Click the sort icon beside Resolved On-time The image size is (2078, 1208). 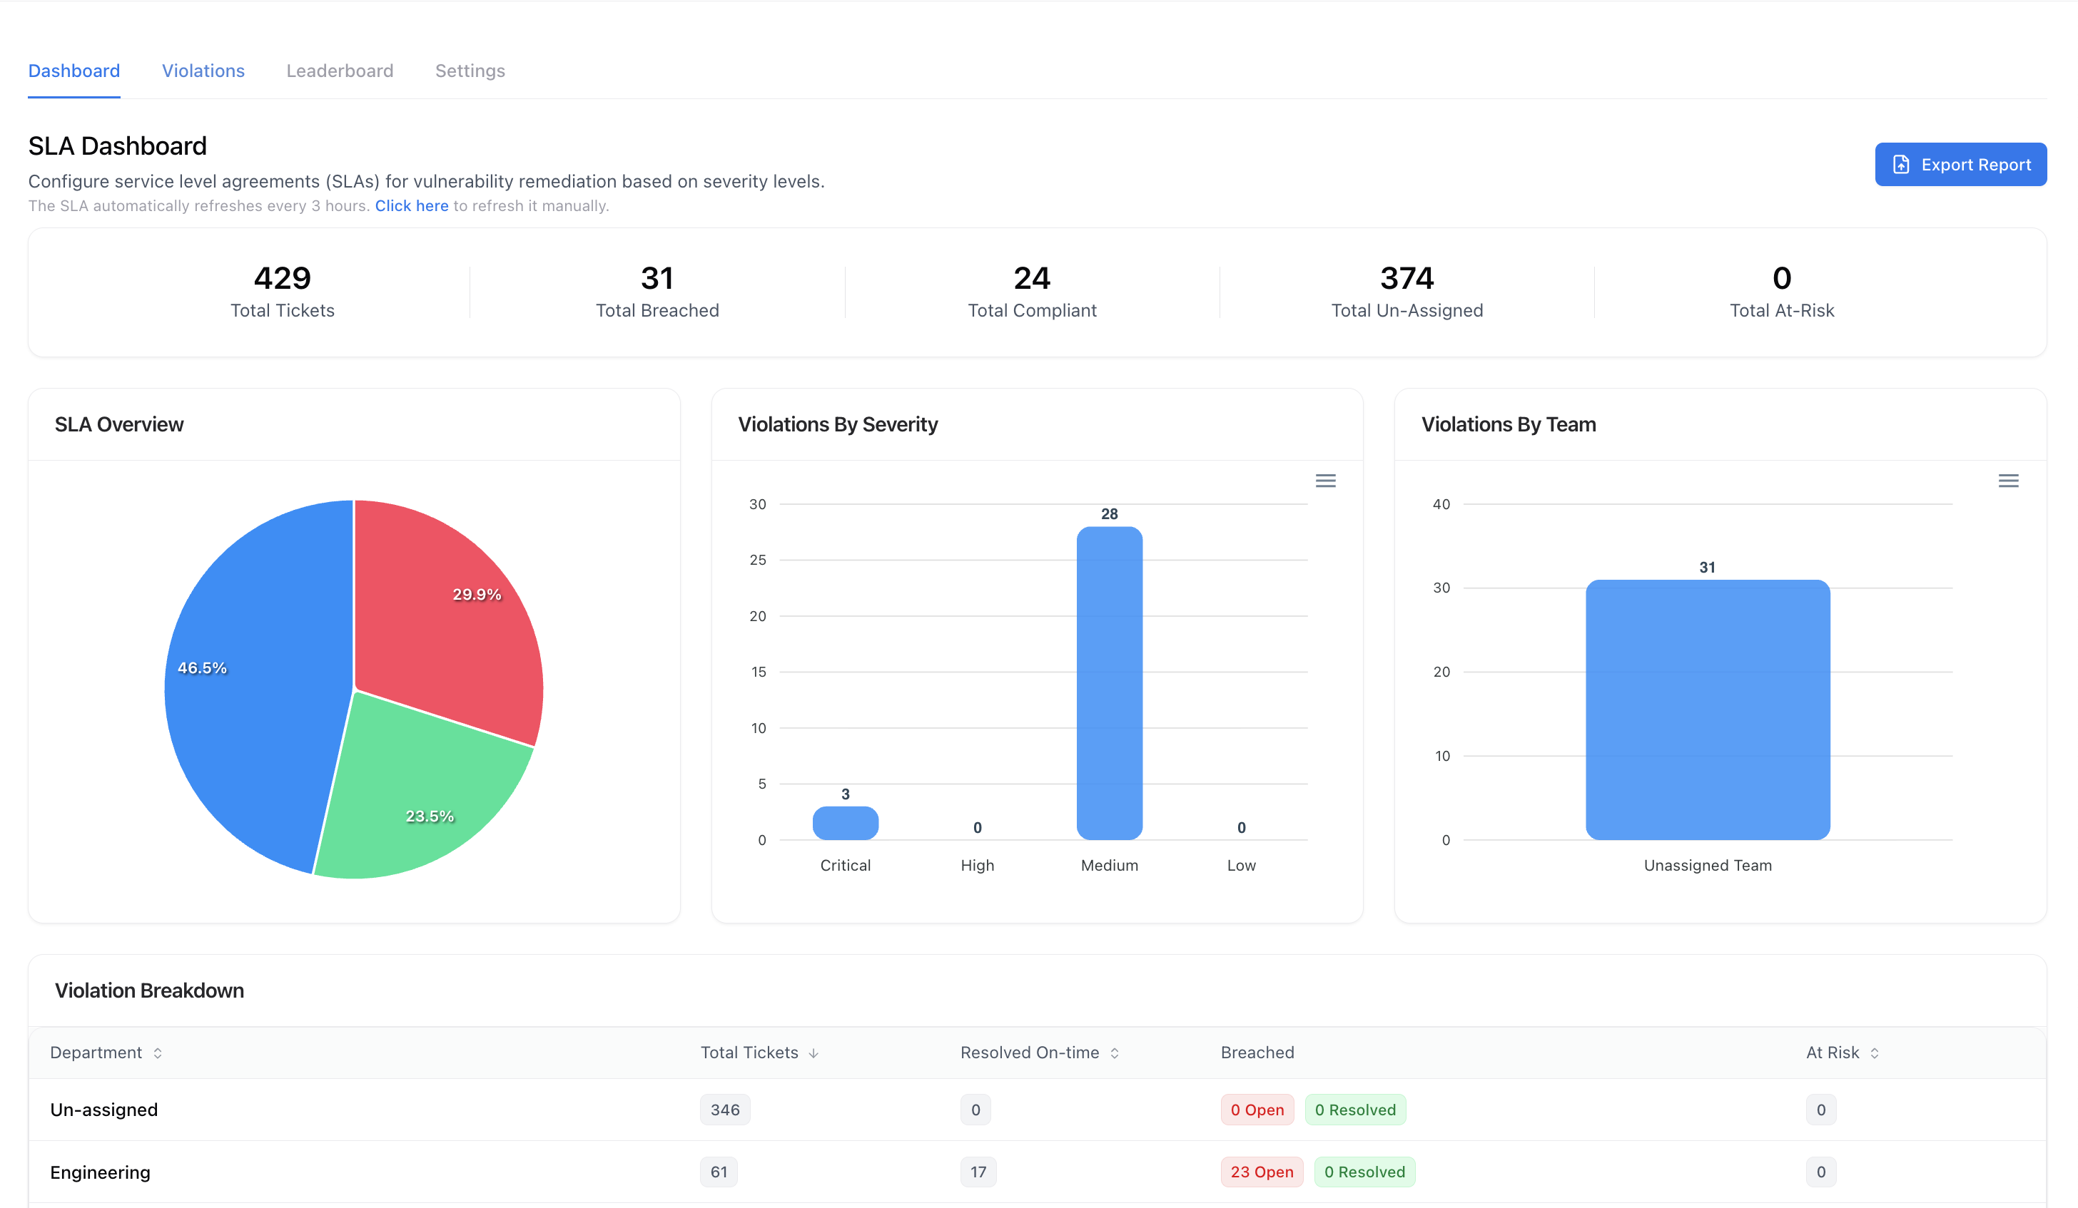pos(1115,1053)
